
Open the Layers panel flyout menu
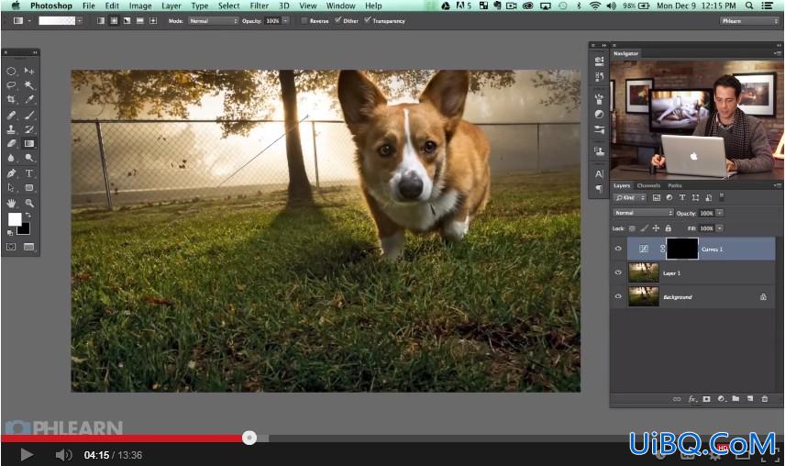pyautogui.click(x=777, y=185)
